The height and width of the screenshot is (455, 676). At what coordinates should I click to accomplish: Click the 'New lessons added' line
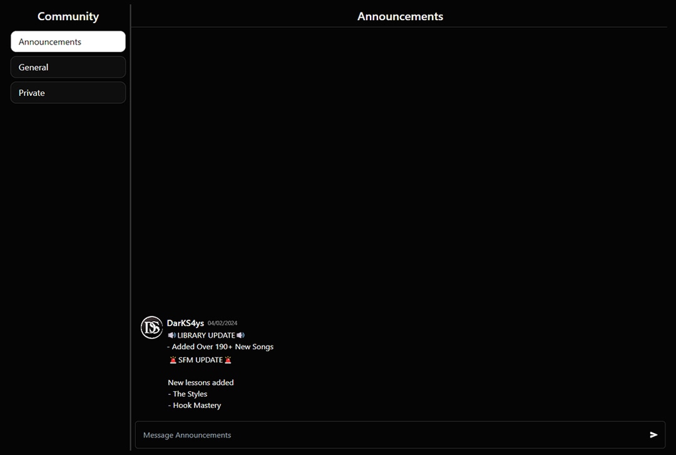point(201,382)
